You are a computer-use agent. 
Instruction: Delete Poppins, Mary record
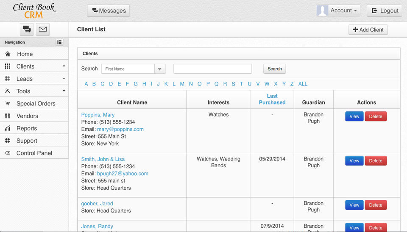coord(376,116)
